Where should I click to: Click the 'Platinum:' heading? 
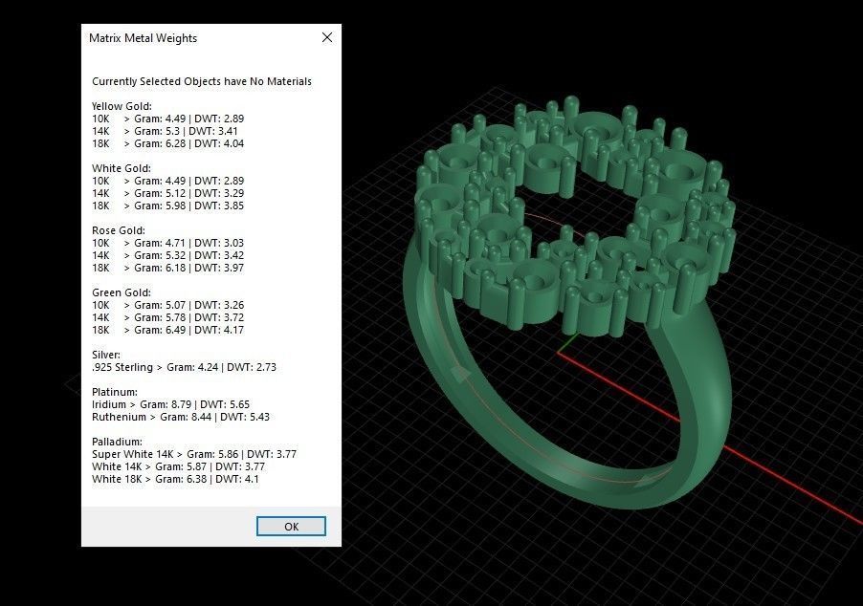point(115,392)
